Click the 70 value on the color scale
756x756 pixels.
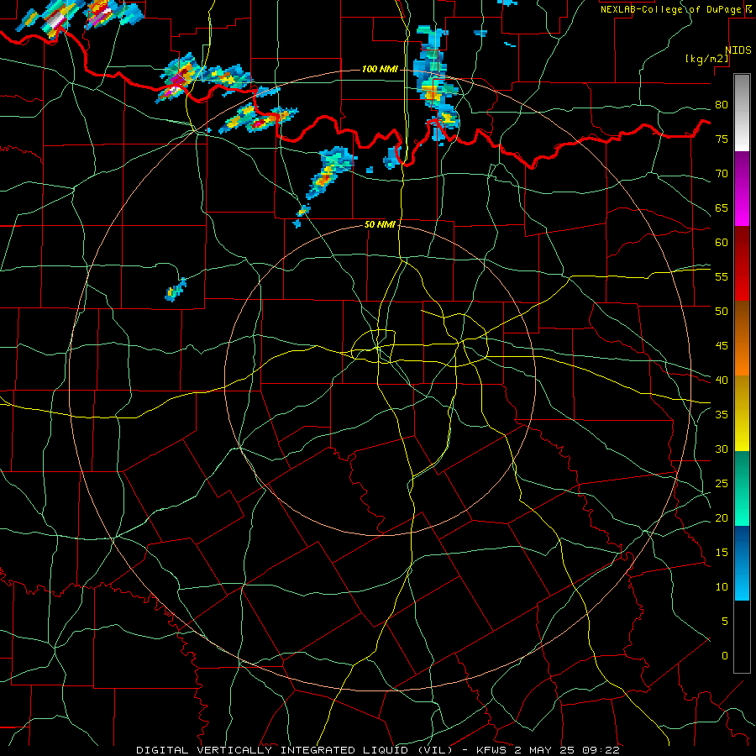722,174
